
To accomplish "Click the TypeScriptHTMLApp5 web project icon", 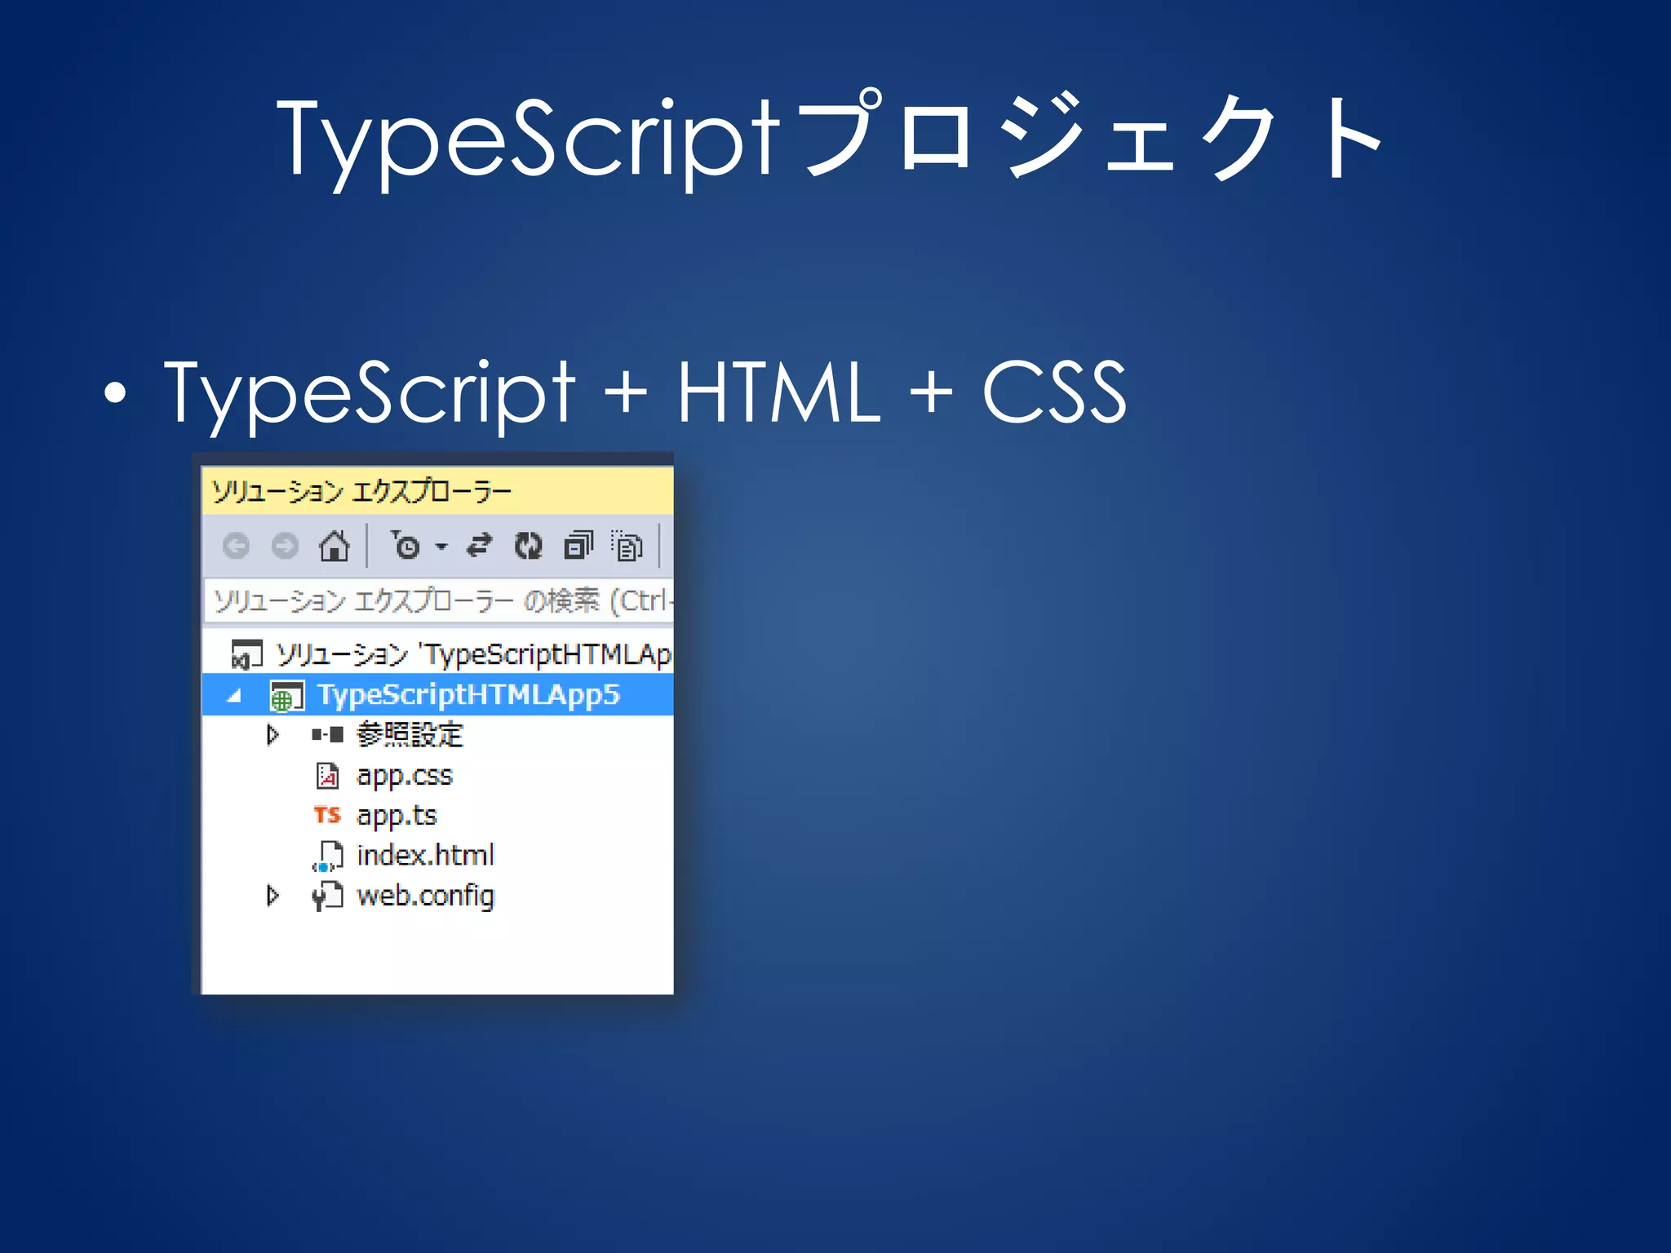I will 286,696.
